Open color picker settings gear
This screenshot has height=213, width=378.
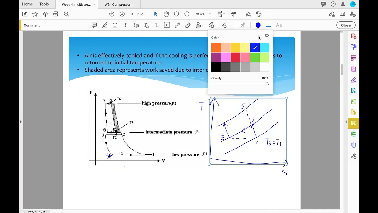tap(267, 36)
